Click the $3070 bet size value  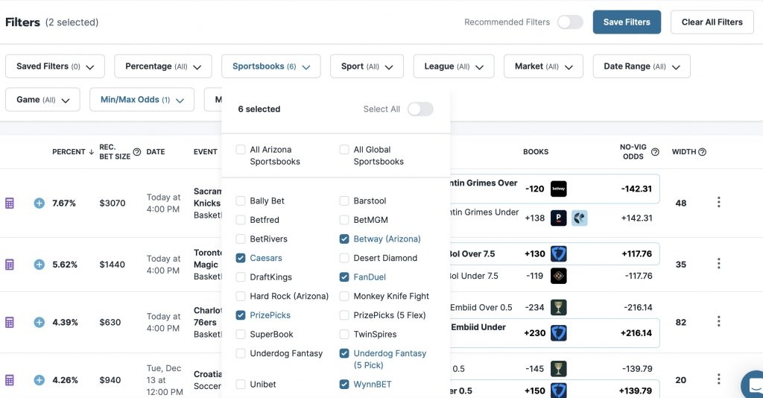113,203
